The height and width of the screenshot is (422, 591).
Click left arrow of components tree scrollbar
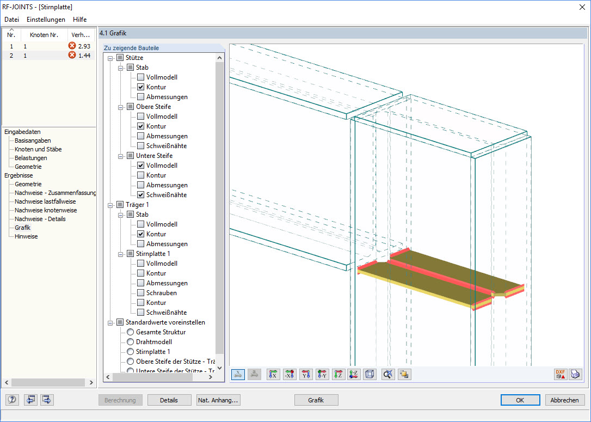tap(108, 377)
